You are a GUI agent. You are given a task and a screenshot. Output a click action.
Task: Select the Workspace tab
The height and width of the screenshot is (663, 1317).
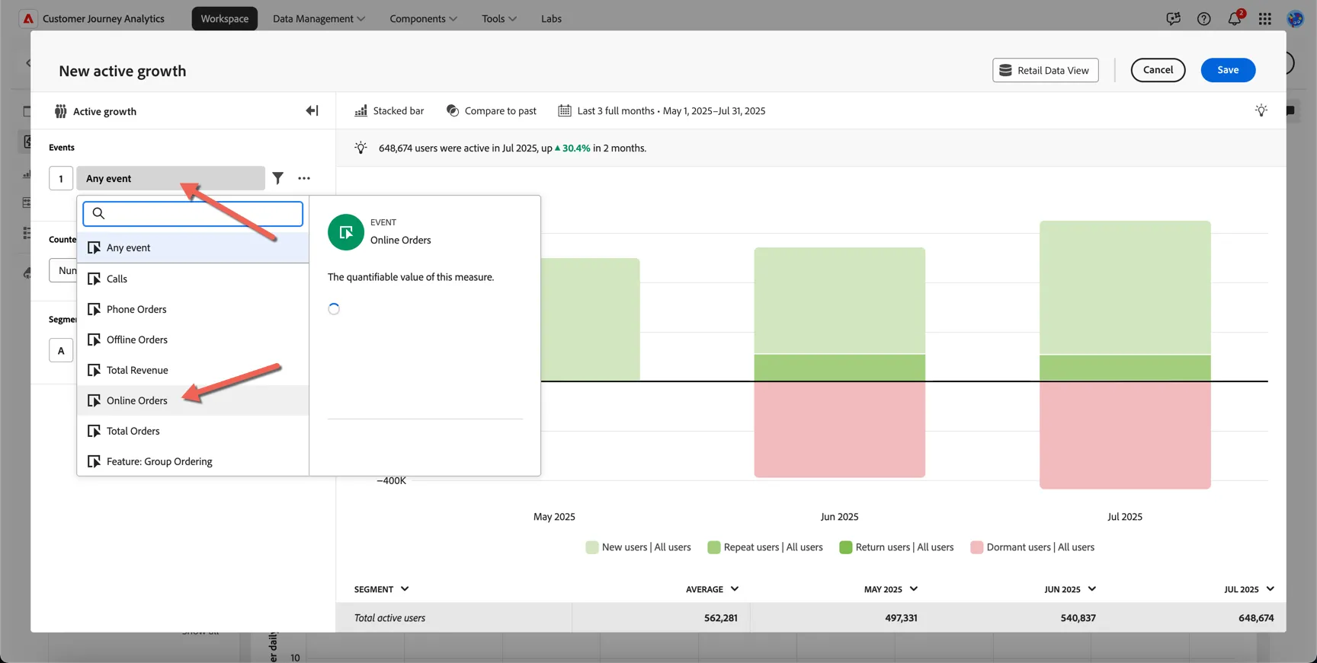(225, 18)
